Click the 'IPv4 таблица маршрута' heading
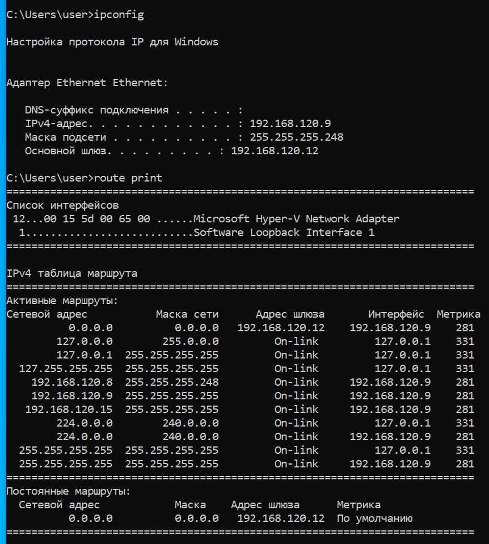489x544 pixels. tap(72, 273)
